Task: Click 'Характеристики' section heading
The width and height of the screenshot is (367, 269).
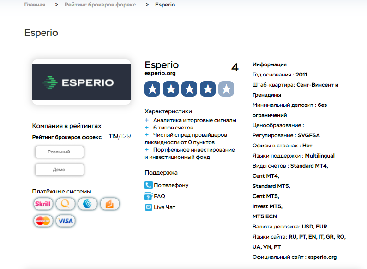Action: pos(168,111)
